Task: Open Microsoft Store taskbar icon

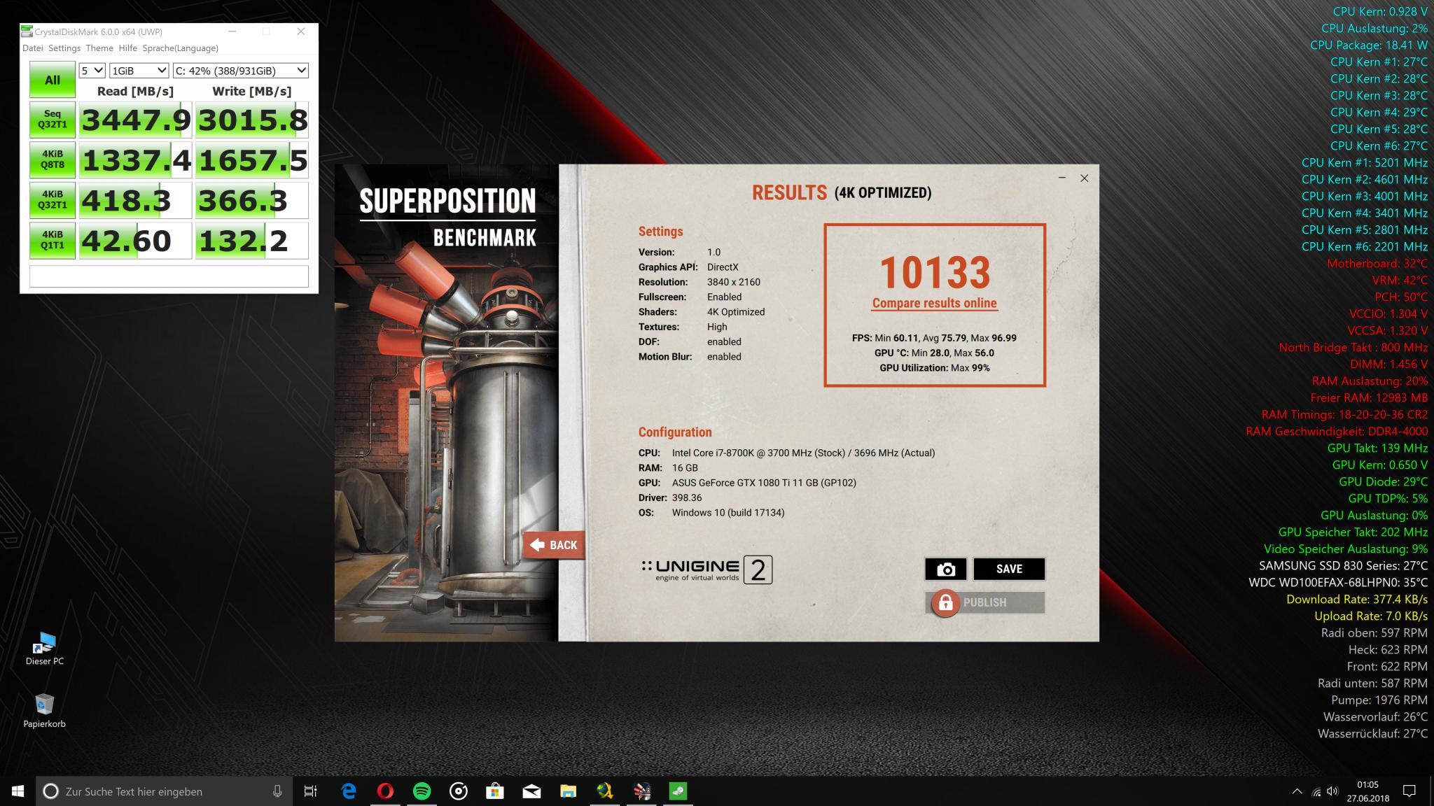Action: click(x=495, y=791)
